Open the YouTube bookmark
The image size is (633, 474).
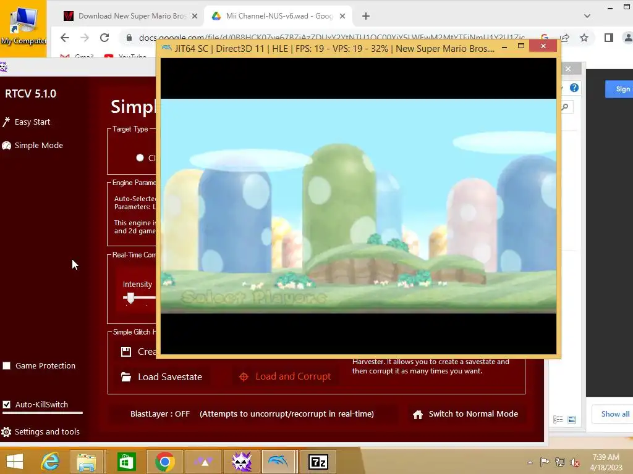tap(126, 56)
